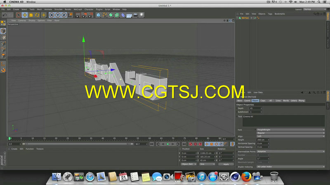
Task: Switch to Letters tab
Action: tap(294, 101)
